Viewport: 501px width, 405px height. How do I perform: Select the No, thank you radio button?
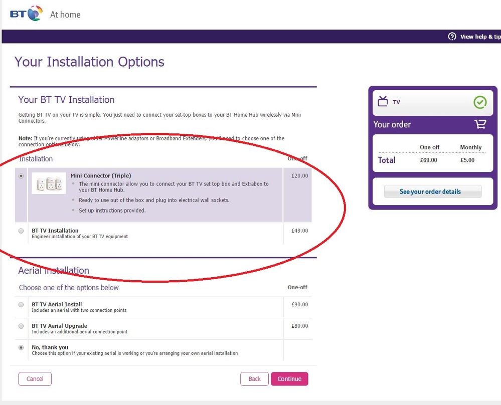point(21,347)
